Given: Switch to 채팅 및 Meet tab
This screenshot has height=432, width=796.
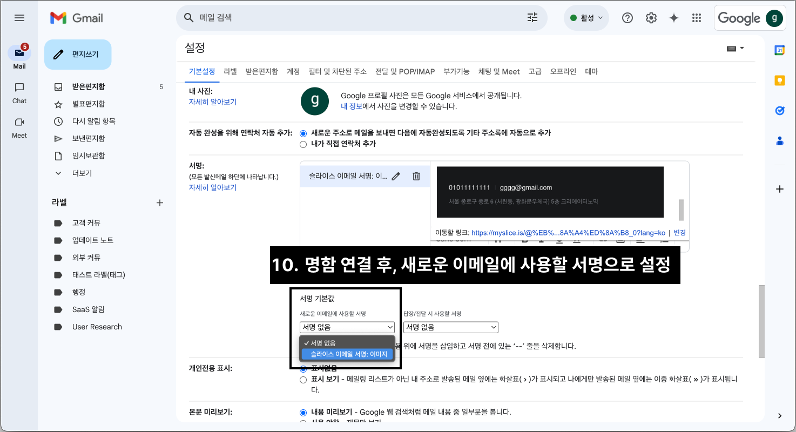Looking at the screenshot, I should pos(499,71).
